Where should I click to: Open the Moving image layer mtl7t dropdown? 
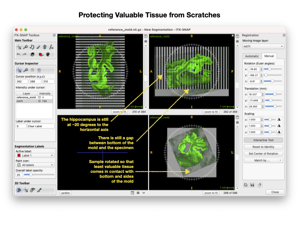263,46
